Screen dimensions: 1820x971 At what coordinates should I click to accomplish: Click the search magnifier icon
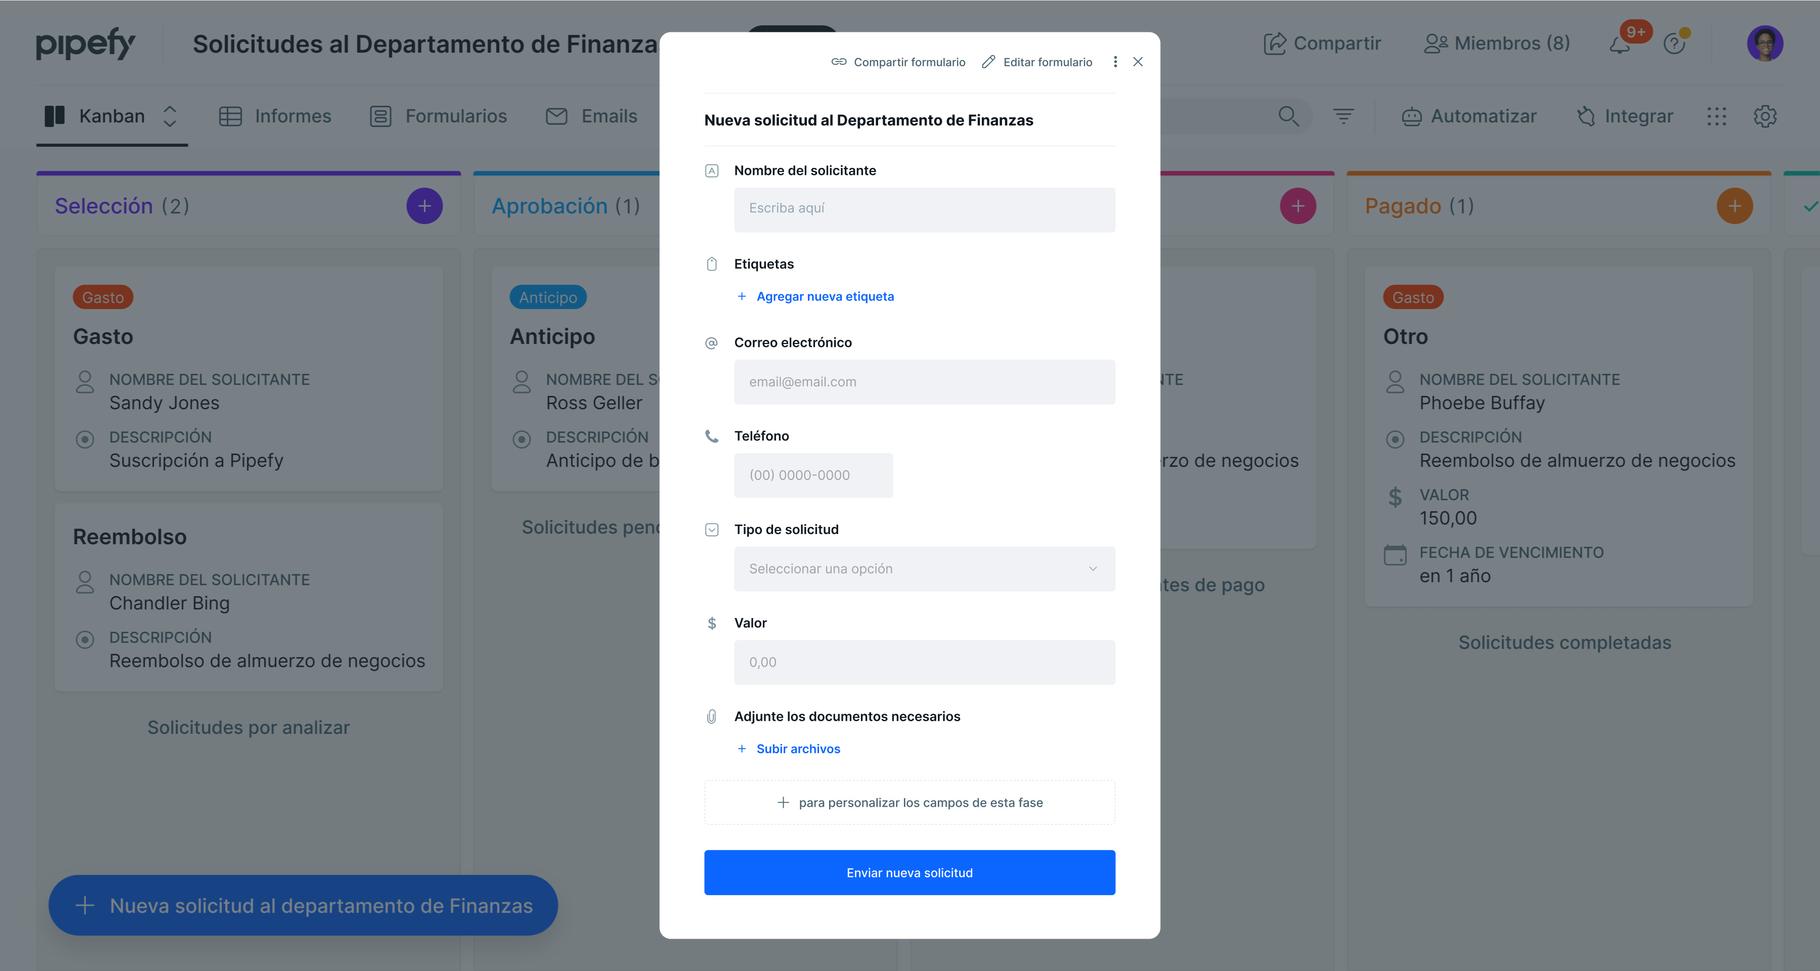[x=1288, y=116]
